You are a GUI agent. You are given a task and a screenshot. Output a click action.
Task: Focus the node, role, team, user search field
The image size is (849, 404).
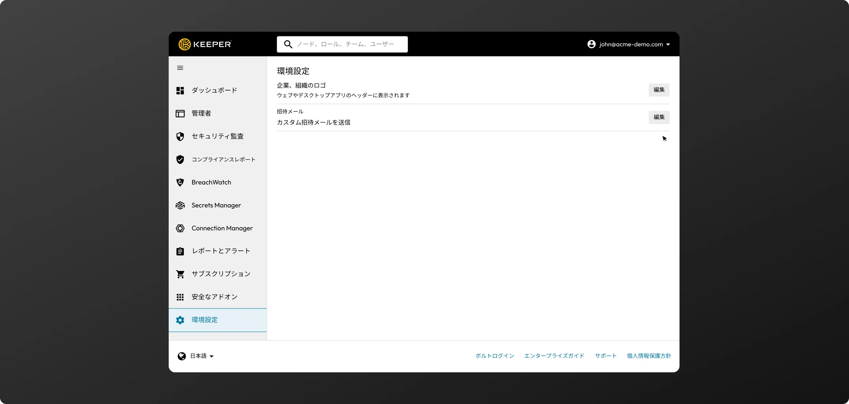click(342, 44)
